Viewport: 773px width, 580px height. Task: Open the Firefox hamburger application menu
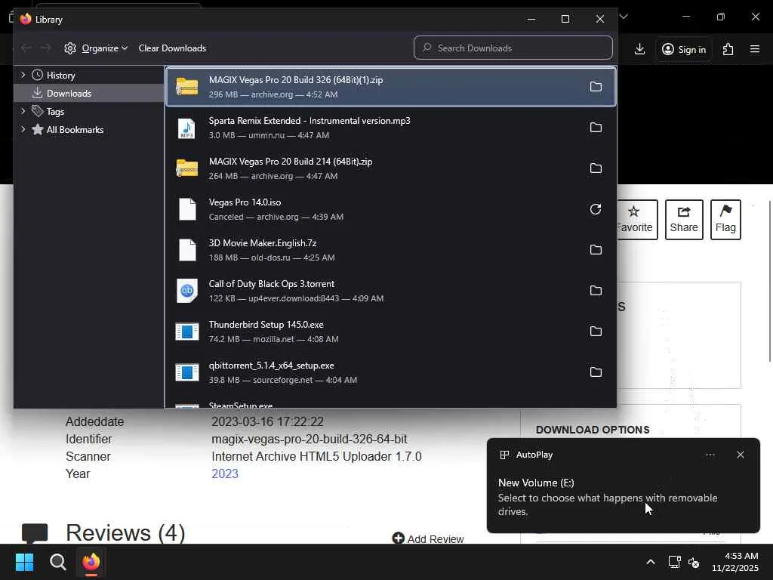pyautogui.click(x=755, y=49)
